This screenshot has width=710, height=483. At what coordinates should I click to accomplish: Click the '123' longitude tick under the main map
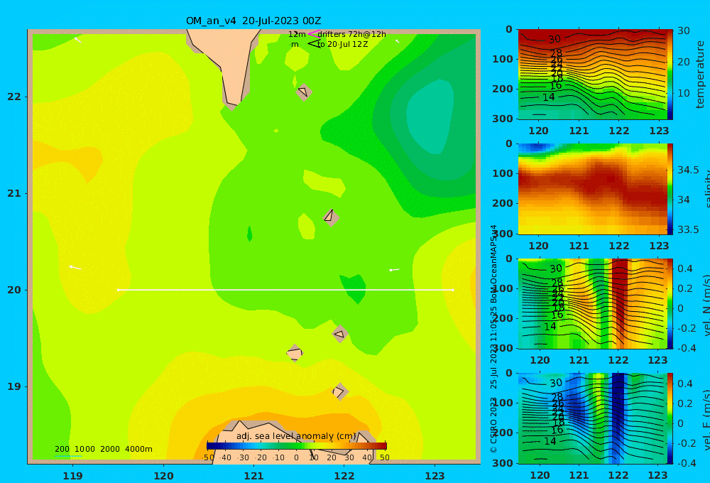click(435, 476)
